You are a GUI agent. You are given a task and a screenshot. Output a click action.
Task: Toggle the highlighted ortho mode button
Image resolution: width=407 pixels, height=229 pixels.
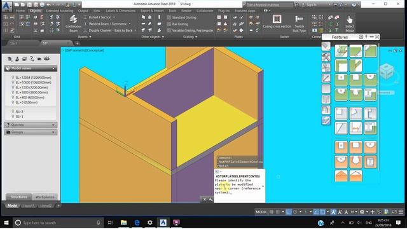[x=289, y=212]
